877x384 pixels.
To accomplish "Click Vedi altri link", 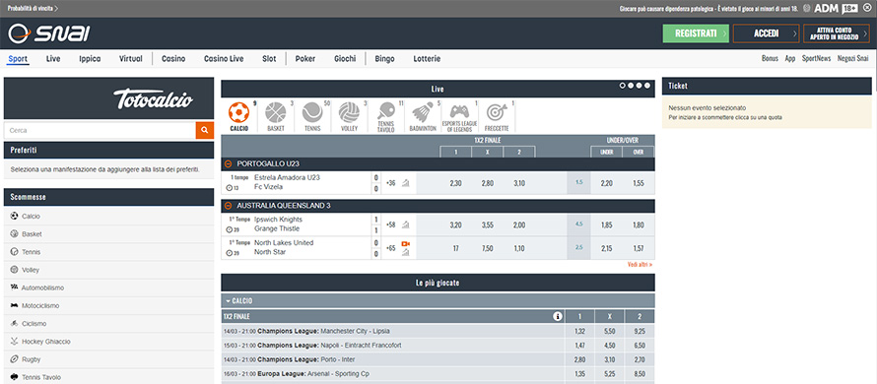I will coord(640,265).
